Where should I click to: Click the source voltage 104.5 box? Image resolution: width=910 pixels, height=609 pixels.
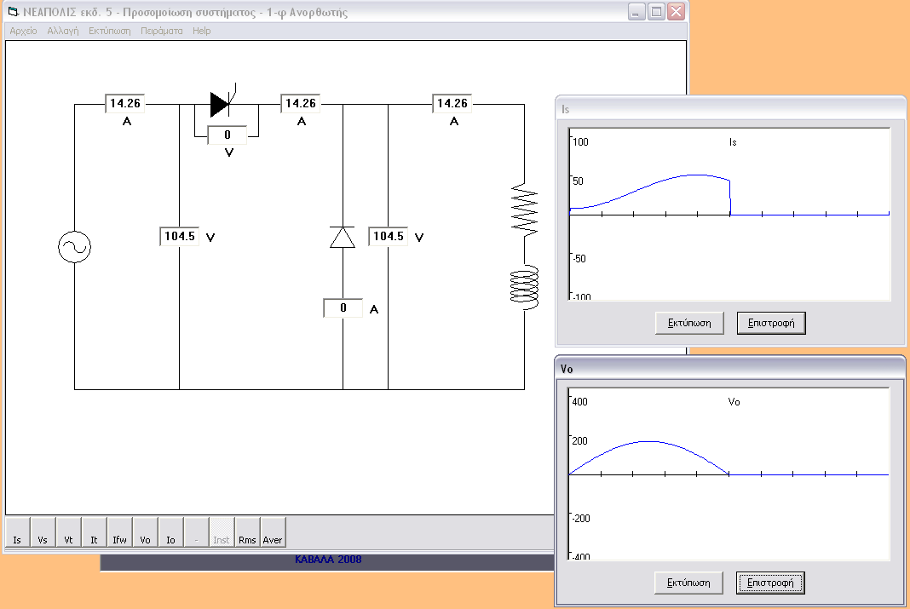tap(179, 236)
